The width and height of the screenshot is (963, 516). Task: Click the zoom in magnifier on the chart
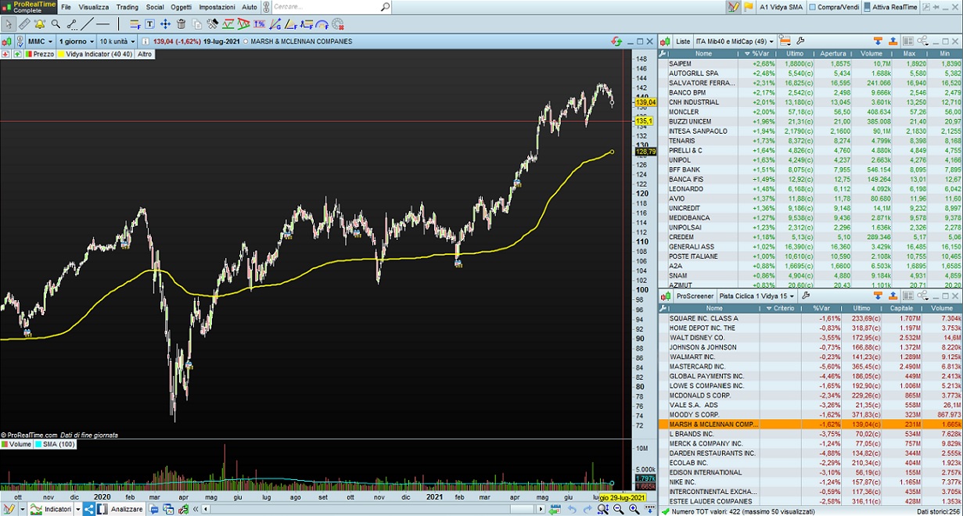[634, 510]
